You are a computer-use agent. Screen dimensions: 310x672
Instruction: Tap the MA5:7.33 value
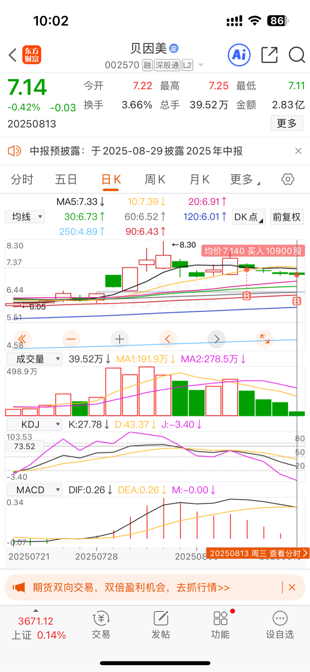click(81, 202)
